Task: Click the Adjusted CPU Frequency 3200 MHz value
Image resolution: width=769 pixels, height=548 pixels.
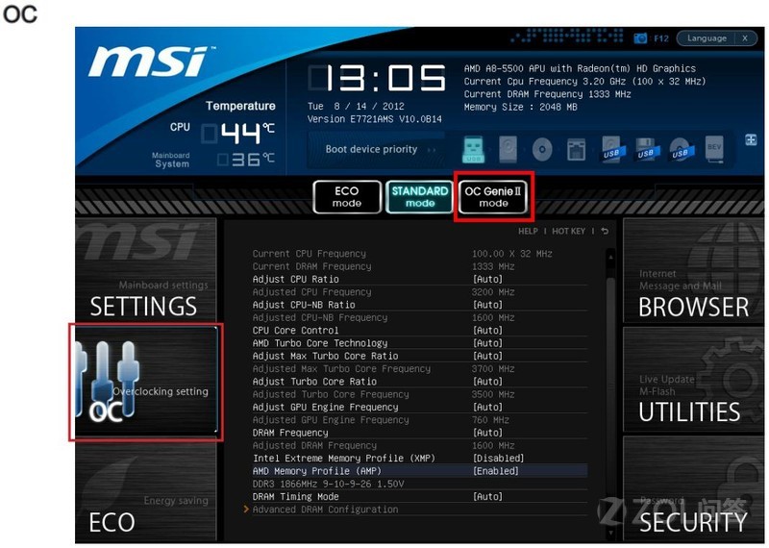Action: pos(493,292)
